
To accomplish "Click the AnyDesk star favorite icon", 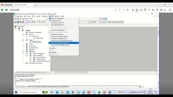I will pos(128,10).
